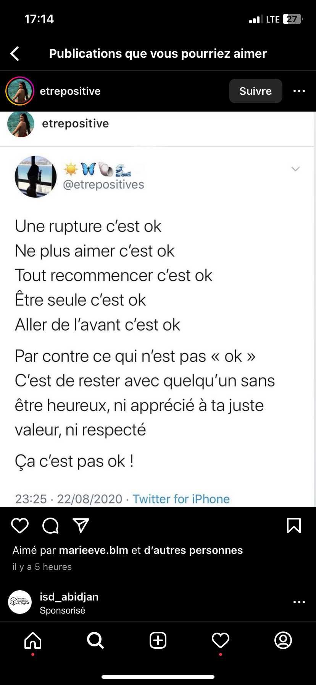Open Home tab in bottom navigation

click(33, 640)
